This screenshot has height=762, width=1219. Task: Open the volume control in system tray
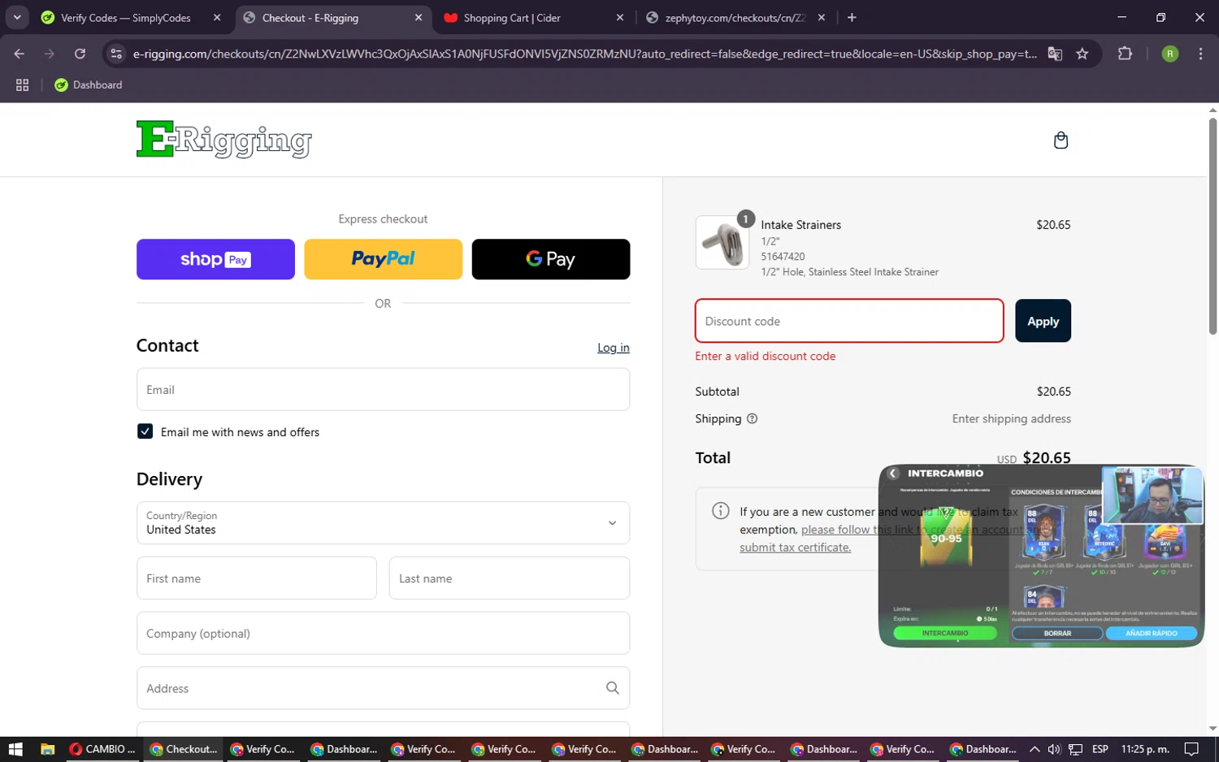pos(1054,749)
